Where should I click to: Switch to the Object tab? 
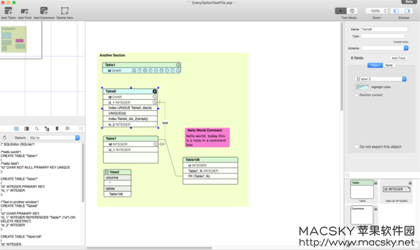tap(375, 65)
